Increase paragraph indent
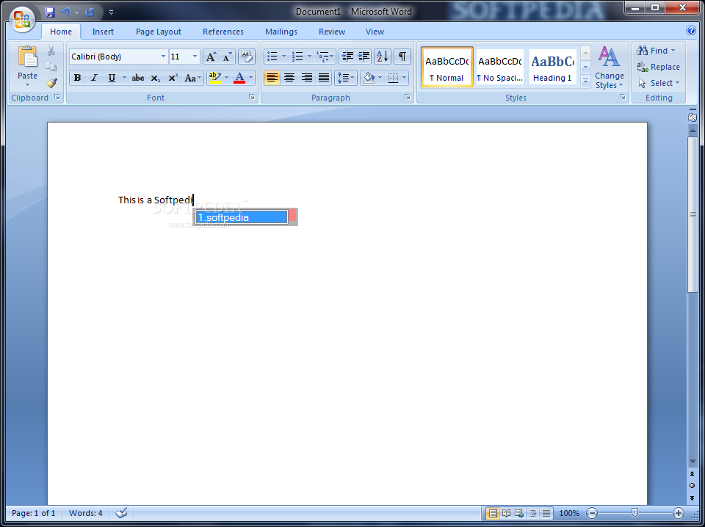 point(364,57)
